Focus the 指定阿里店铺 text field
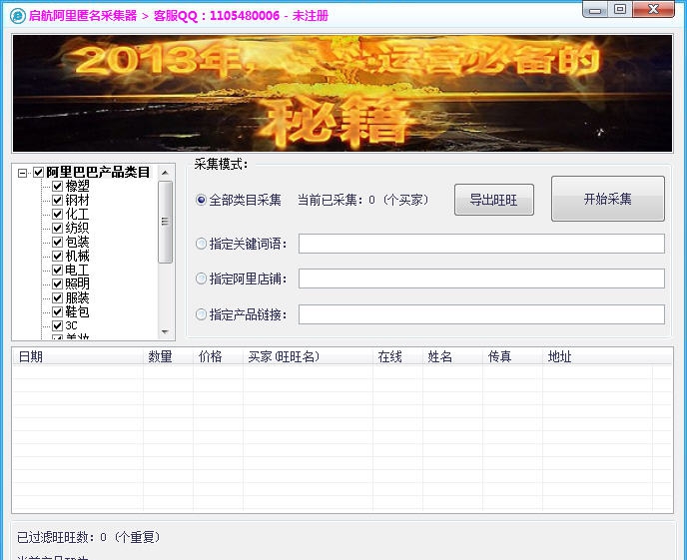Image resolution: width=687 pixels, height=560 pixels. click(481, 279)
